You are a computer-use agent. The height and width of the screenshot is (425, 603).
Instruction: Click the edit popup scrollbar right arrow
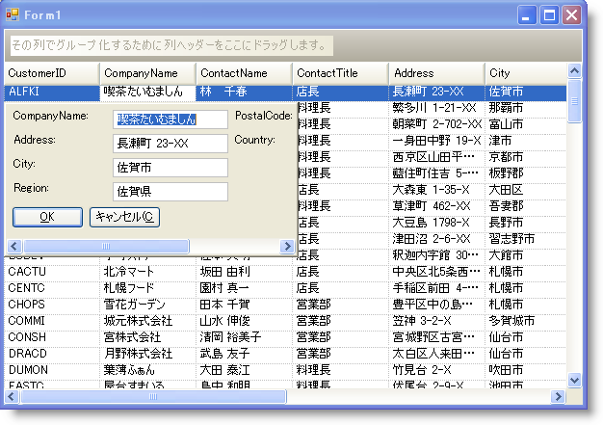click(287, 247)
